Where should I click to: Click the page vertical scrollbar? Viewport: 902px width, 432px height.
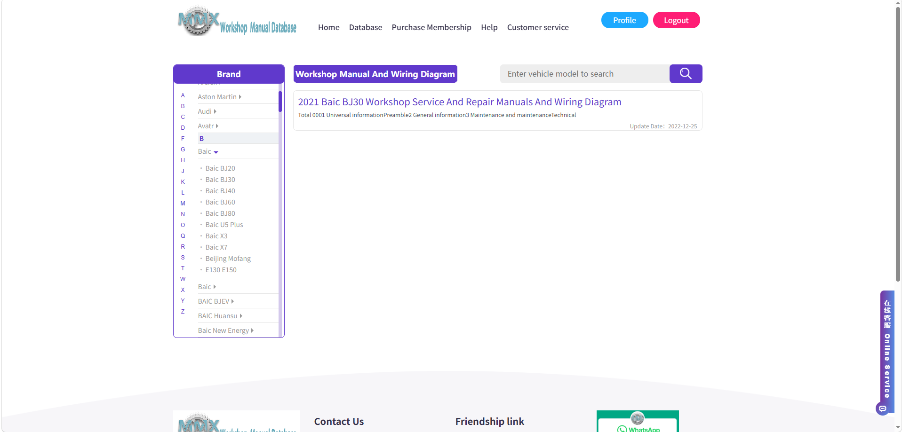[x=898, y=144]
